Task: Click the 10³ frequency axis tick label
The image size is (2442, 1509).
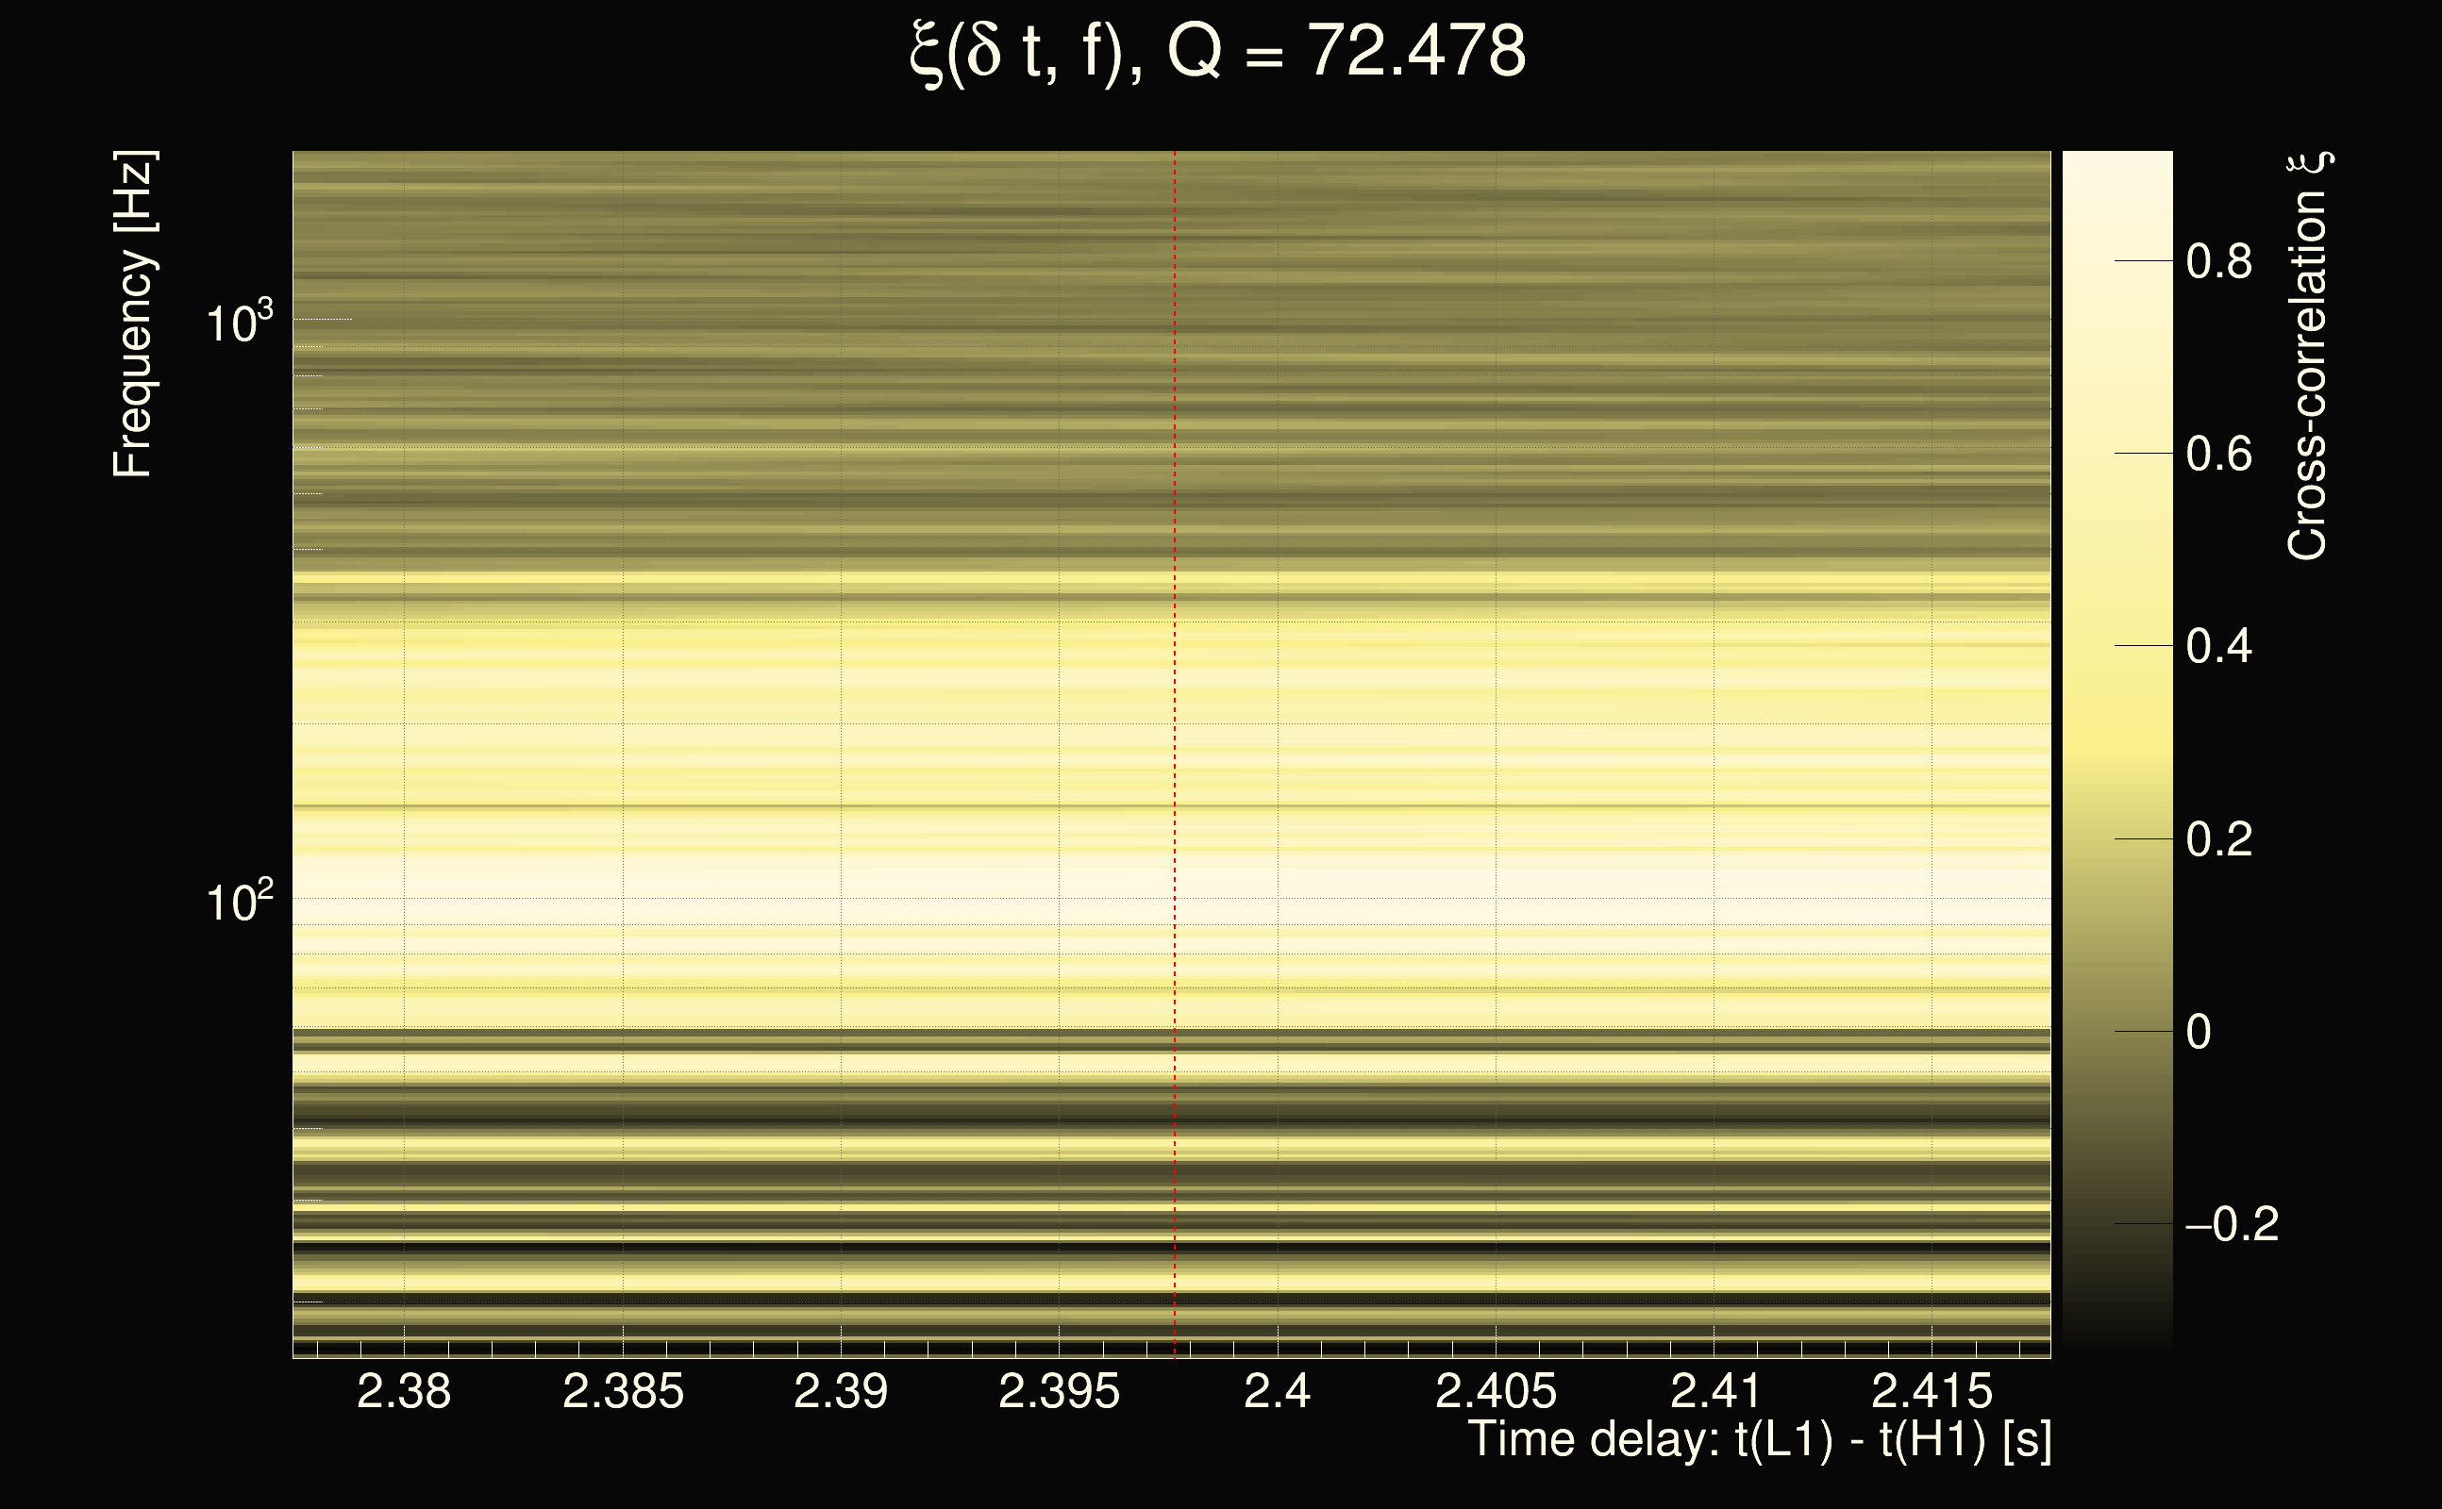Action: pyautogui.click(x=239, y=323)
